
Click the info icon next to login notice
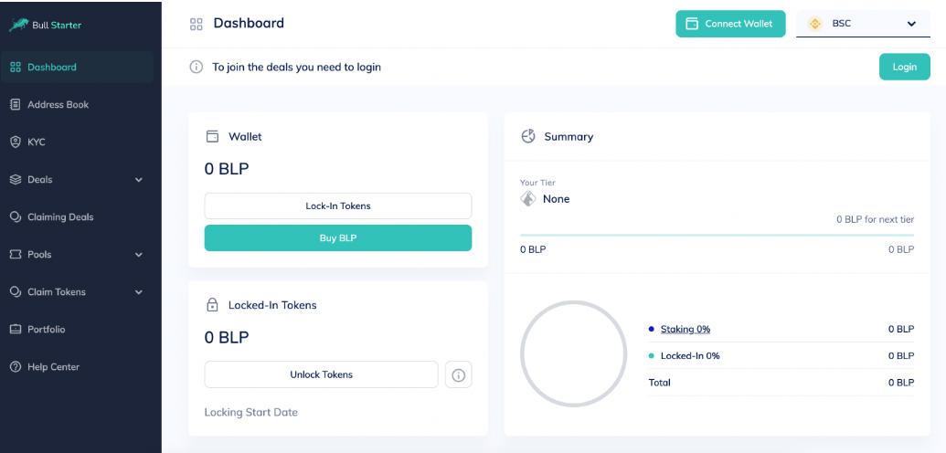click(x=197, y=67)
